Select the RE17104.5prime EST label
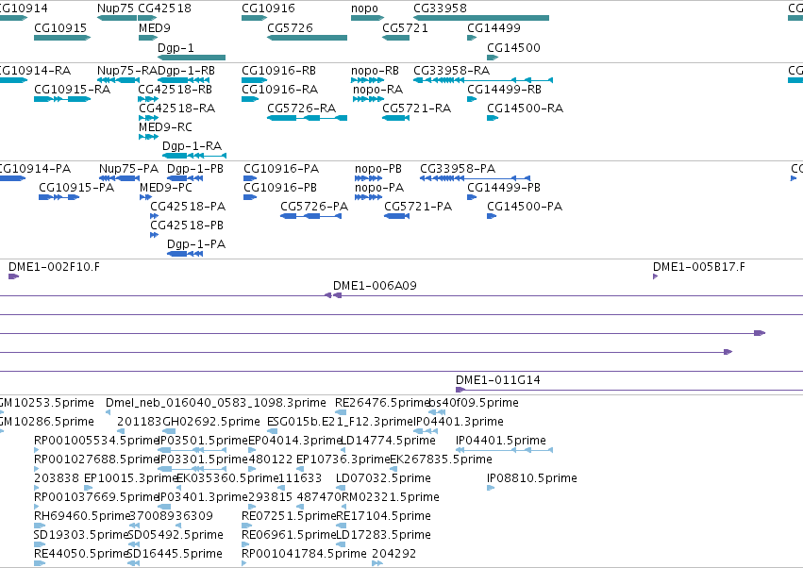Screen dimensions: 803x568 click(384, 517)
